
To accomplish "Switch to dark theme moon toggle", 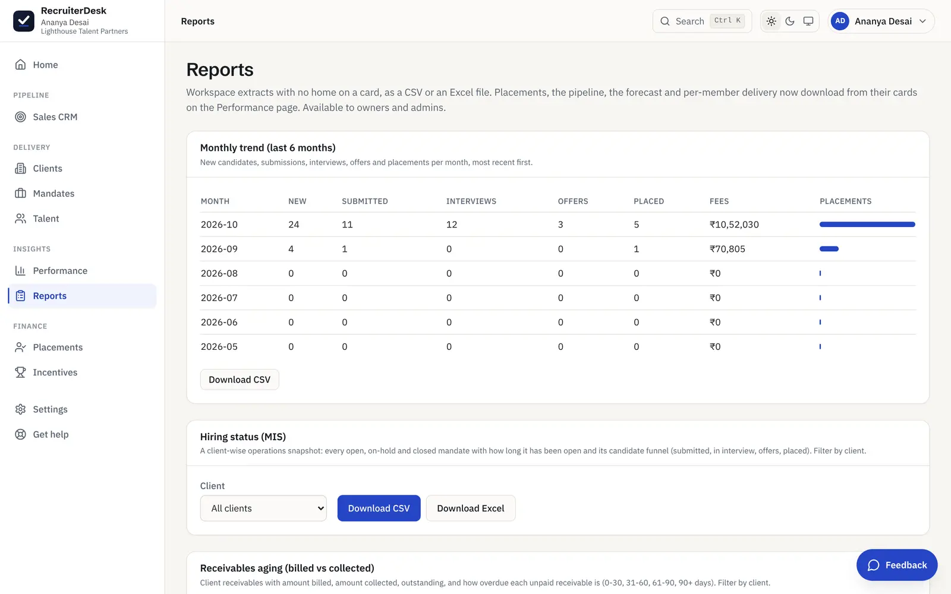I will coord(790,21).
